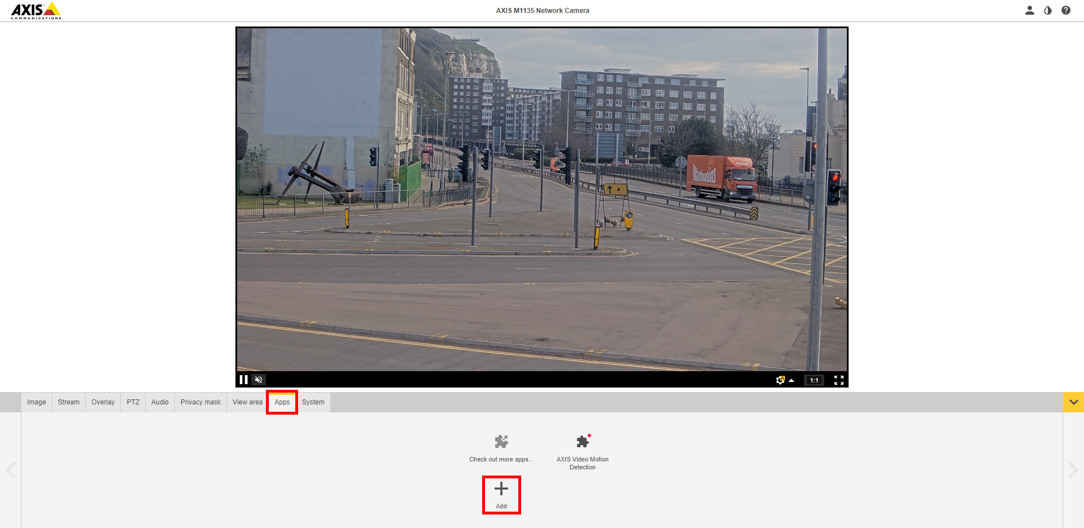Open the Stream tab
The width and height of the screenshot is (1084, 528).
coord(68,402)
